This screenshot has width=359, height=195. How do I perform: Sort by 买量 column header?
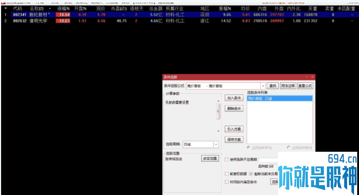click(313, 9)
